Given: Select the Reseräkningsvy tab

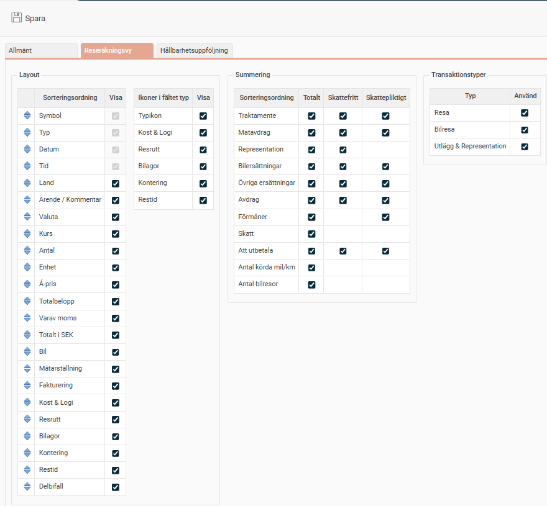Looking at the screenshot, I should point(116,50).
